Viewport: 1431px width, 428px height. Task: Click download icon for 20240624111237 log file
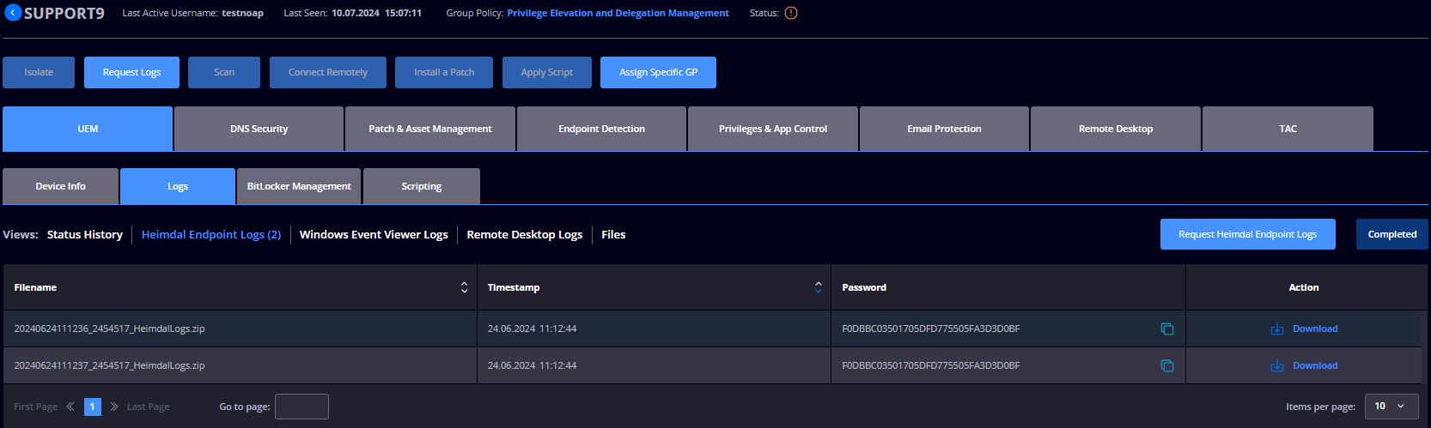click(x=1277, y=365)
